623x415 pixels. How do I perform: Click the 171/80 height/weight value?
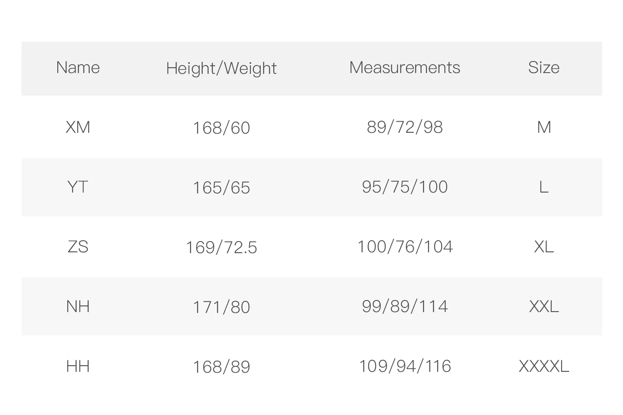coord(221,307)
